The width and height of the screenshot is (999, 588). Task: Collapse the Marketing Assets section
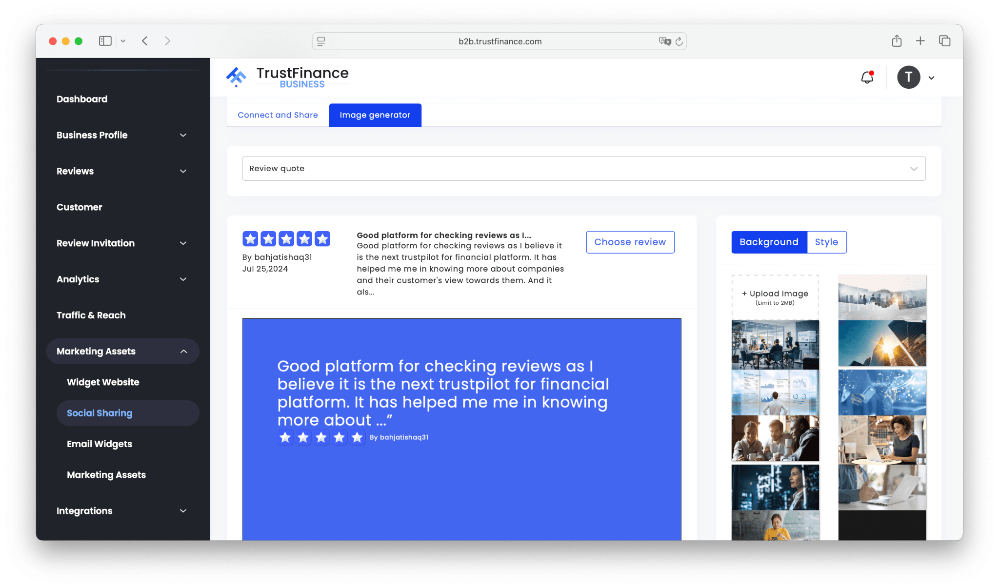pos(122,351)
